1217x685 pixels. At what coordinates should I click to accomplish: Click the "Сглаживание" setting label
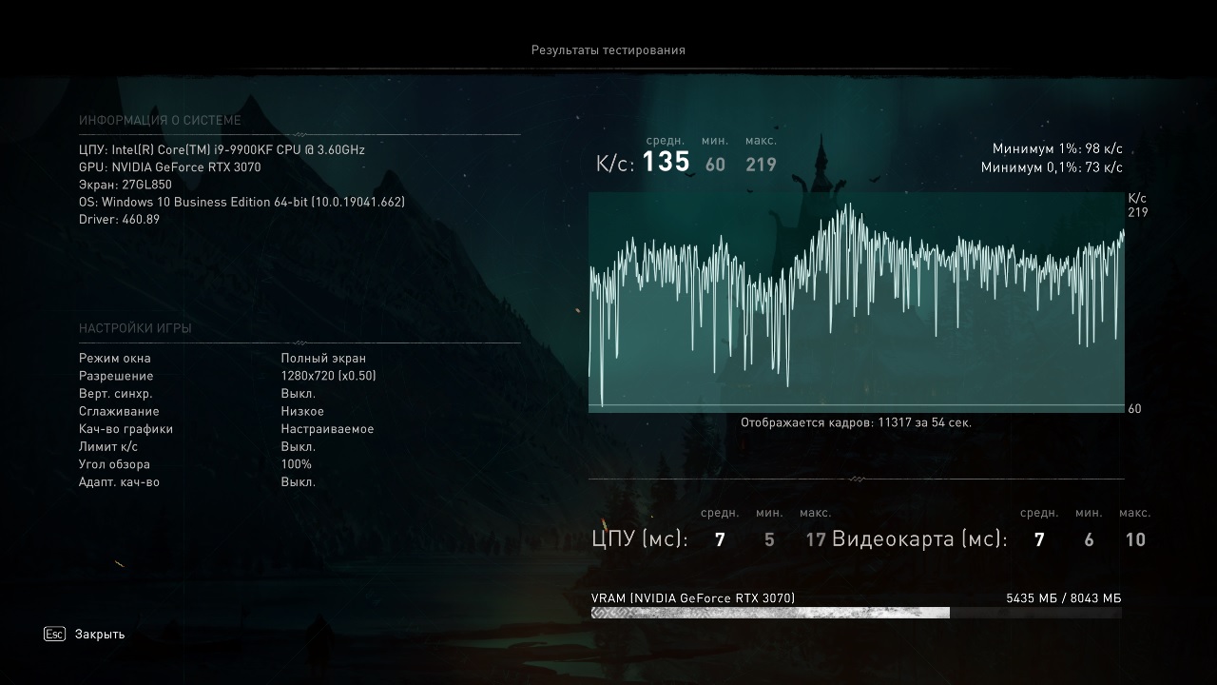click(x=119, y=412)
